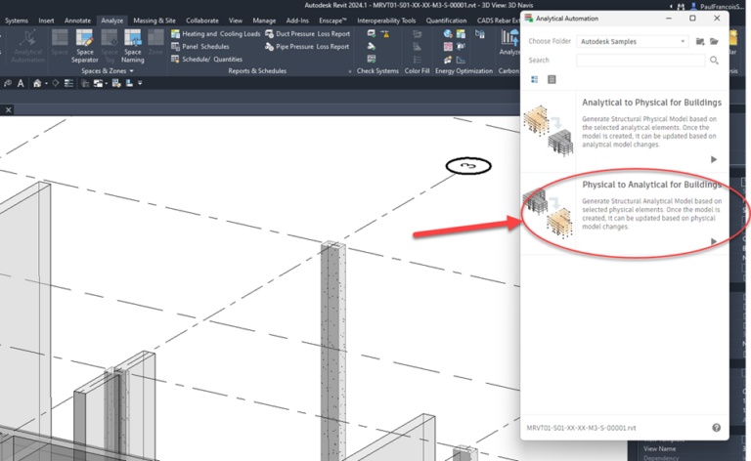Click the Search input field in Analytical Automation
This screenshot has height=461, width=751.
[x=641, y=61]
